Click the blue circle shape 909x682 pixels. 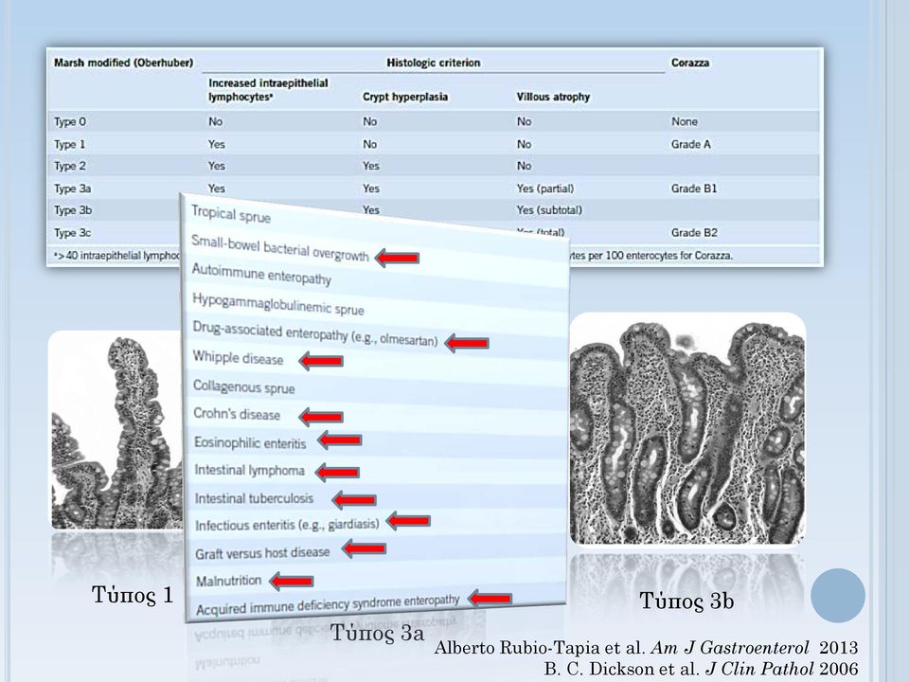[838, 596]
